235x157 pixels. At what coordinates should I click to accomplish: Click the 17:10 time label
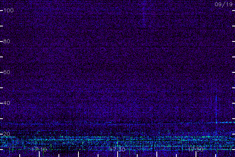[x=39, y=149]
